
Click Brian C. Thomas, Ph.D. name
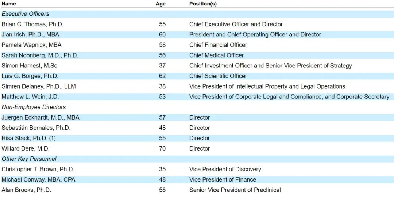pos(32,24)
